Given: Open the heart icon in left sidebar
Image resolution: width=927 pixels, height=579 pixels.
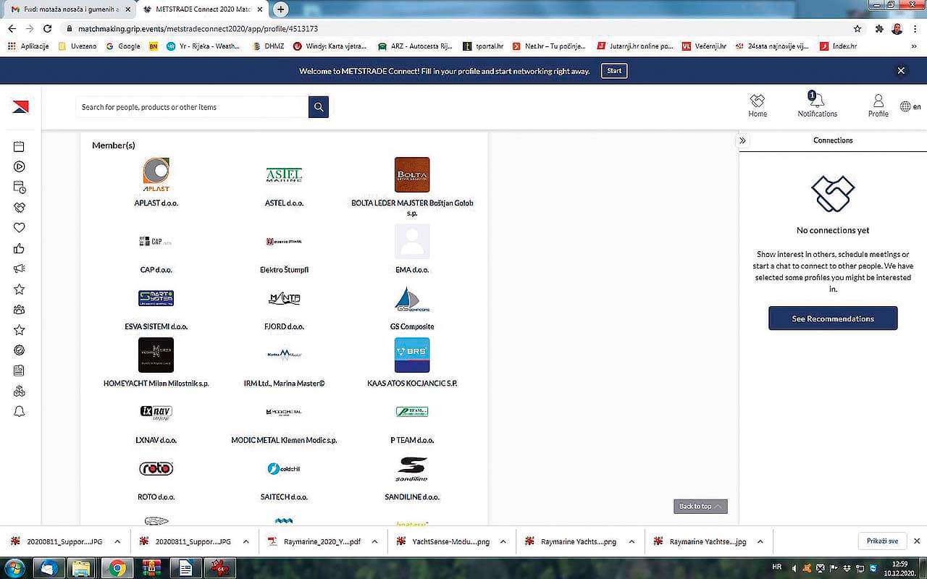Looking at the screenshot, I should 20,228.
